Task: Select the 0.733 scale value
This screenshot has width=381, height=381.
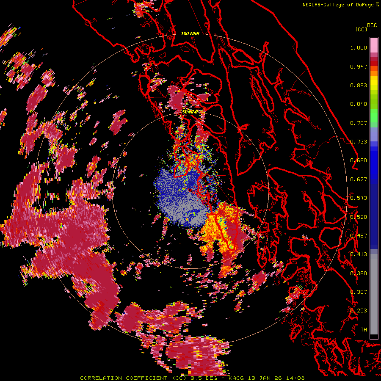Action: (359, 142)
